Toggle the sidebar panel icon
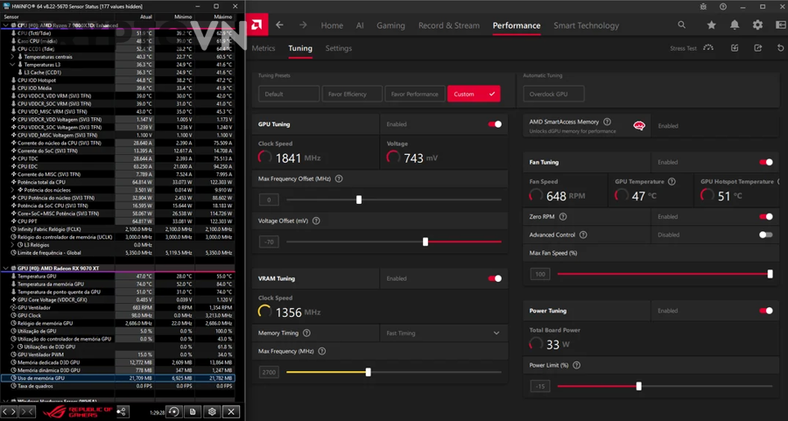 [x=780, y=25]
